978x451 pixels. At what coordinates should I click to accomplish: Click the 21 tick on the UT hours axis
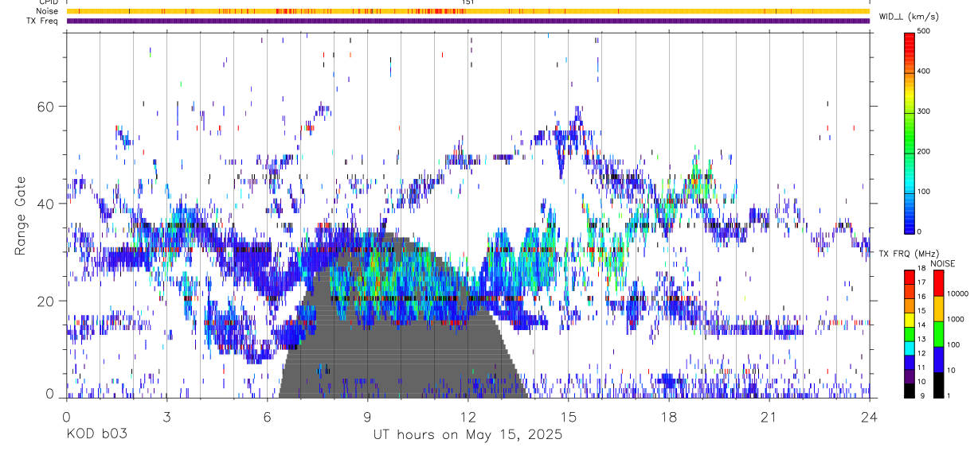tap(769, 416)
